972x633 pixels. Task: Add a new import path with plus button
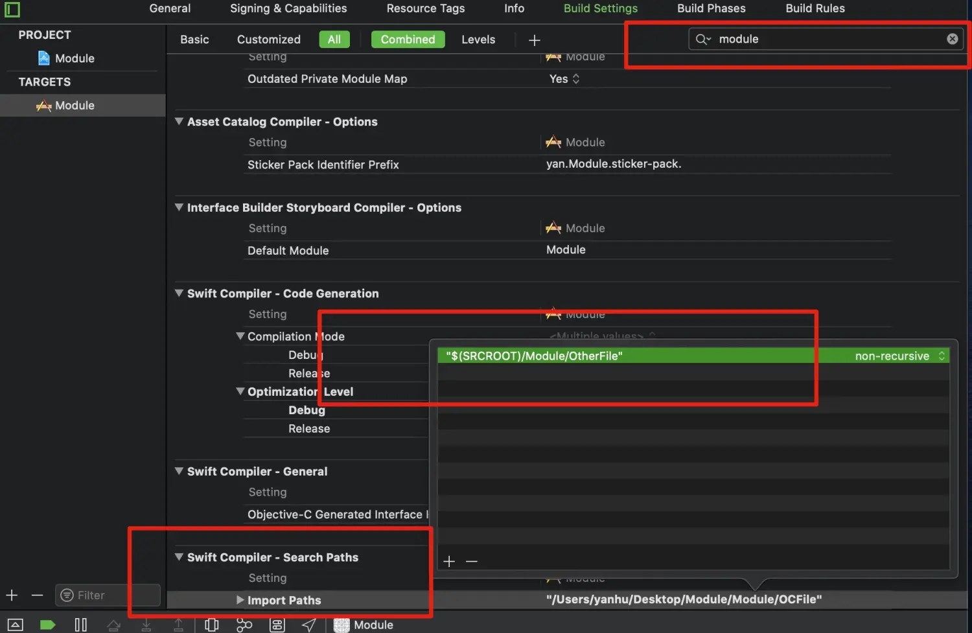tap(449, 561)
